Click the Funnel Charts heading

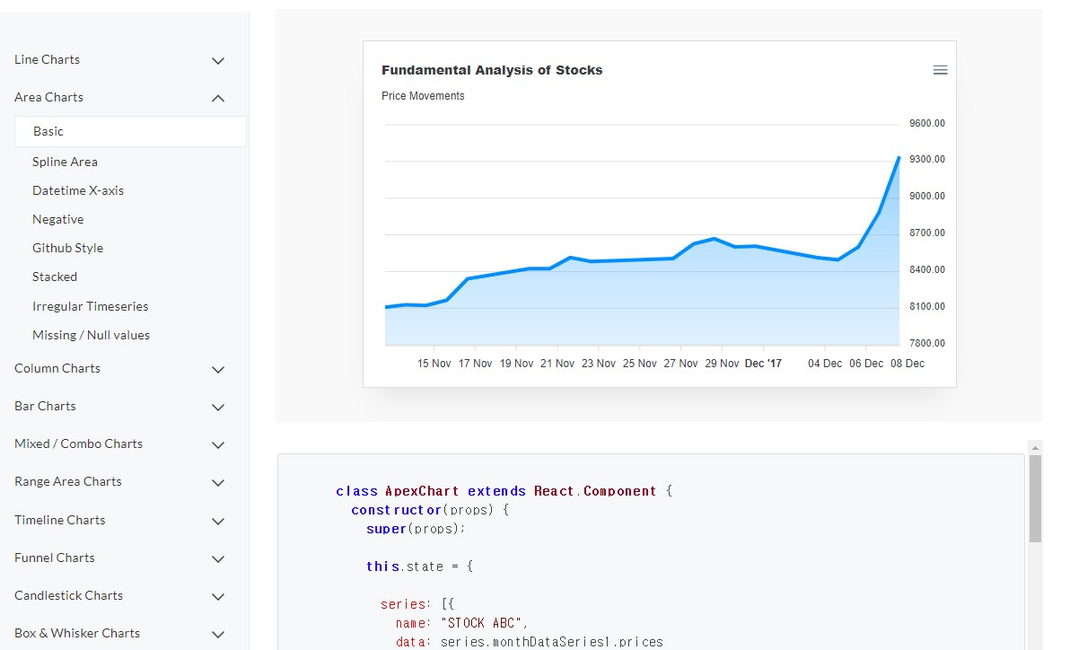click(x=55, y=558)
